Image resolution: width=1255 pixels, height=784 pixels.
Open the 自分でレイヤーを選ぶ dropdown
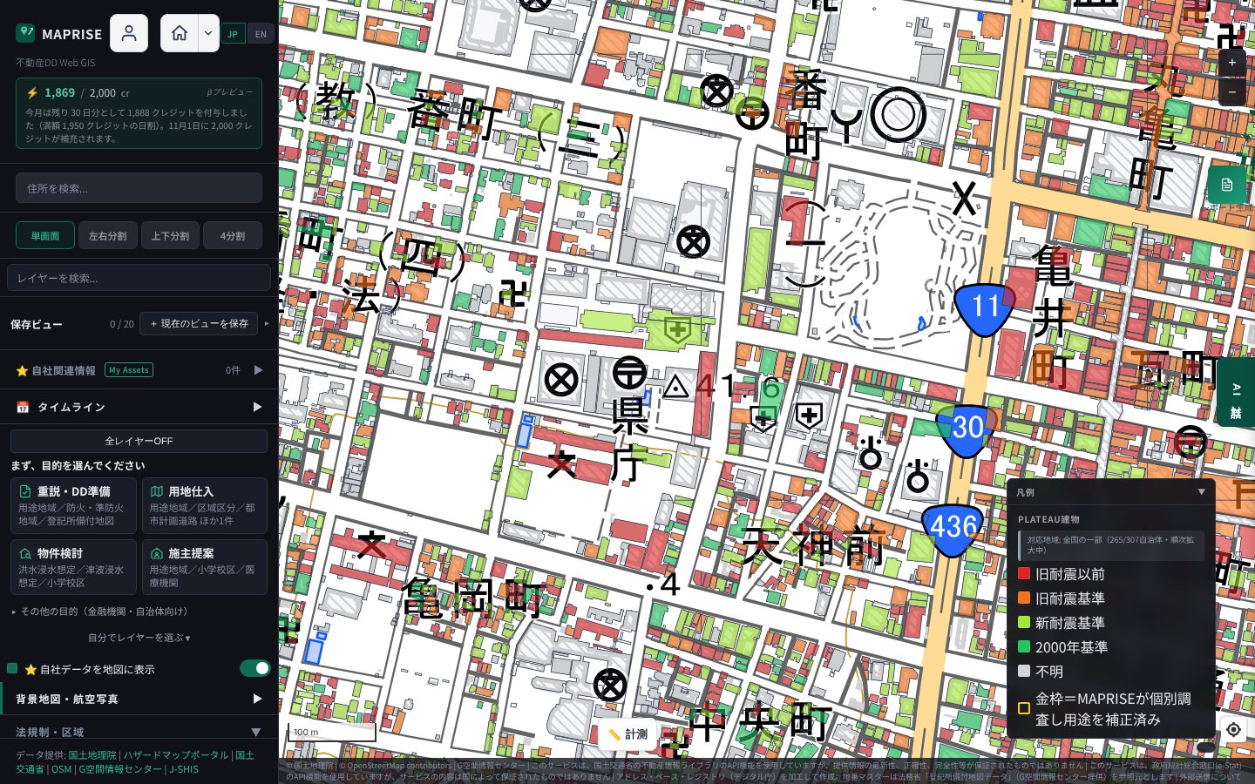pyautogui.click(x=139, y=638)
